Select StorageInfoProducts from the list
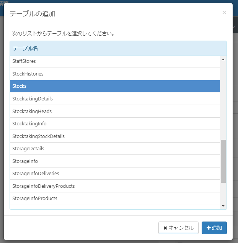Image resolution: width=238 pixels, height=243 pixels. coord(115,199)
